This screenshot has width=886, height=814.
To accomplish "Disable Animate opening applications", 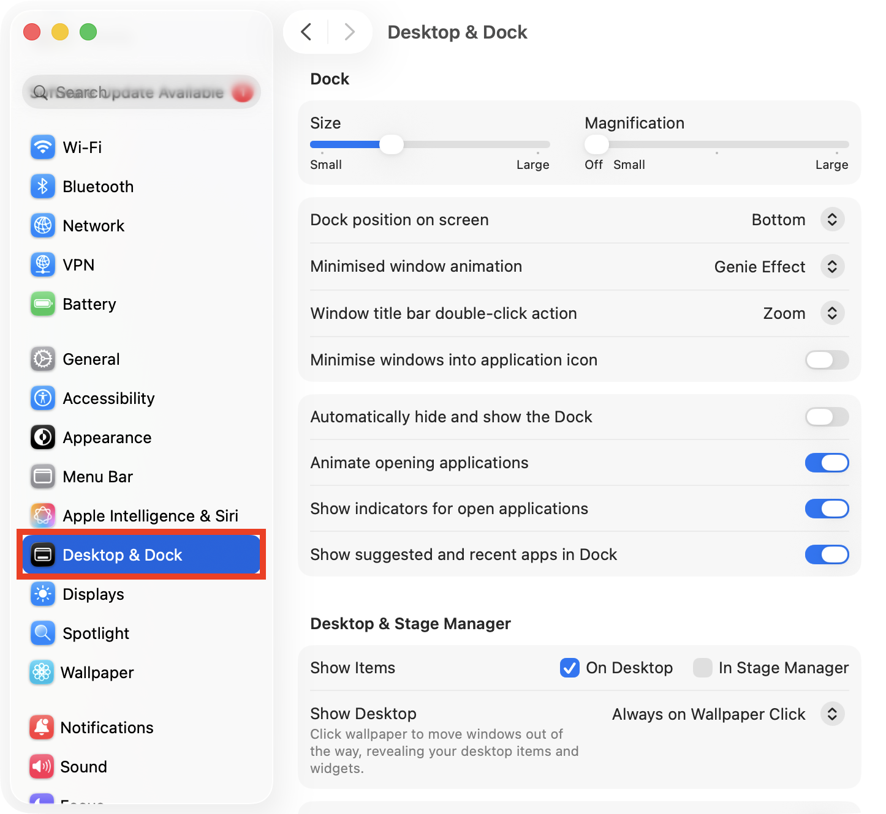I will pyautogui.click(x=827, y=463).
